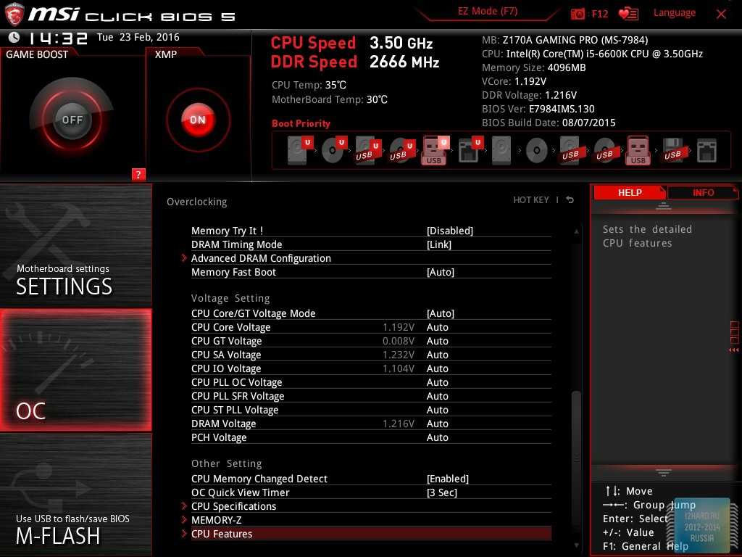Image resolution: width=742 pixels, height=557 pixels.
Task: Click the DRAM Voltage Auto value field
Action: coord(437,424)
